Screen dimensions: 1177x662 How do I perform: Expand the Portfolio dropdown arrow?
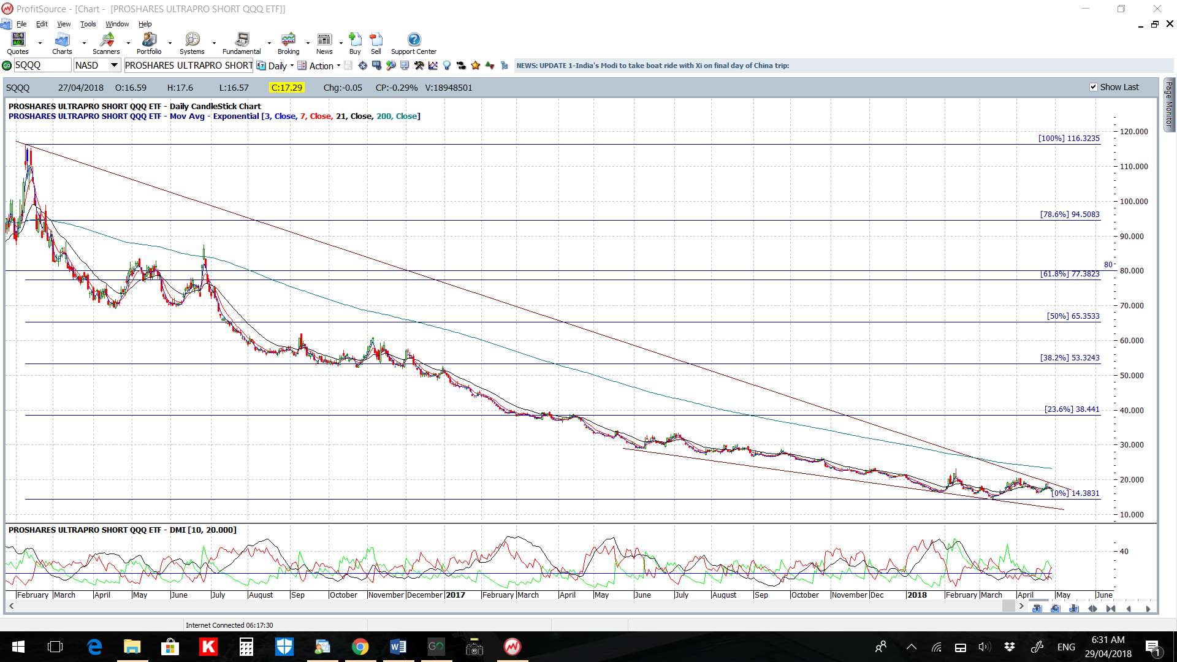click(170, 44)
